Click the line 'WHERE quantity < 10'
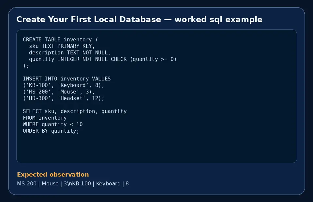Image resolution: width=313 pixels, height=202 pixels. pos(53,124)
